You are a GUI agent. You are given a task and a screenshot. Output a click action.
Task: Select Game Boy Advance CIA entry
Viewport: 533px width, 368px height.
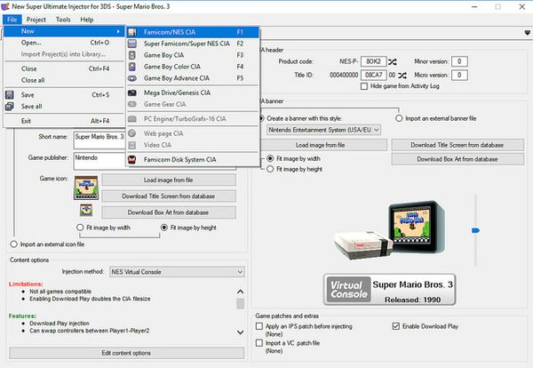[x=193, y=78]
